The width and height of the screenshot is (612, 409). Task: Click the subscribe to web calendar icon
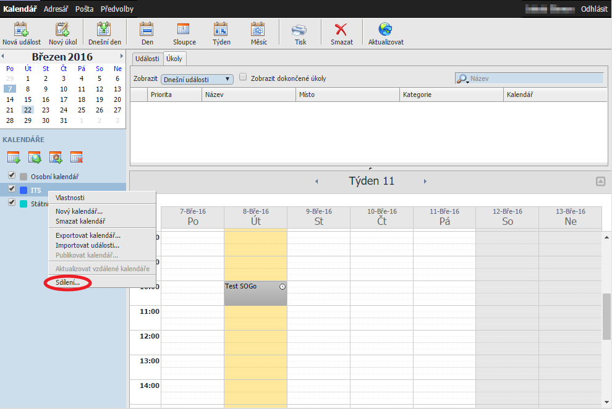click(35, 157)
